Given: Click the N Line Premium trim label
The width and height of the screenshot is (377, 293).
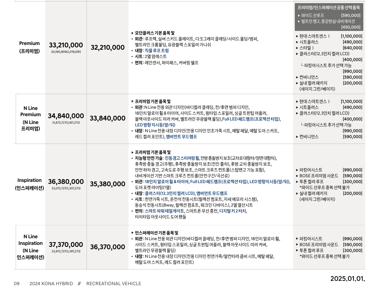Looking at the screenshot, I should (30, 118).
